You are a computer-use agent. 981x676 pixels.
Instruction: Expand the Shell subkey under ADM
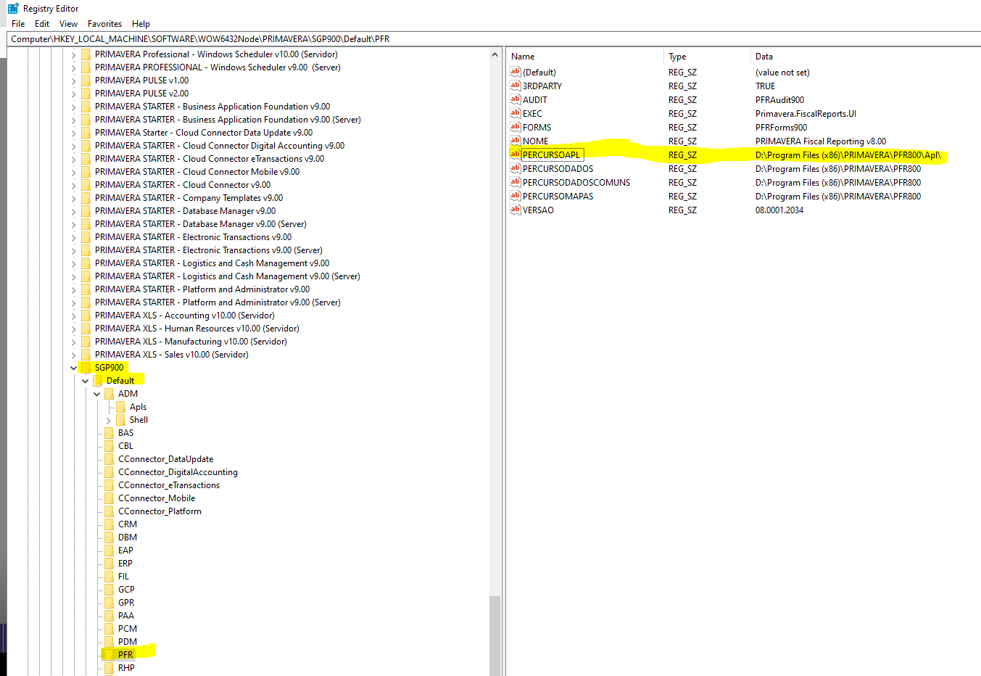pyautogui.click(x=108, y=420)
